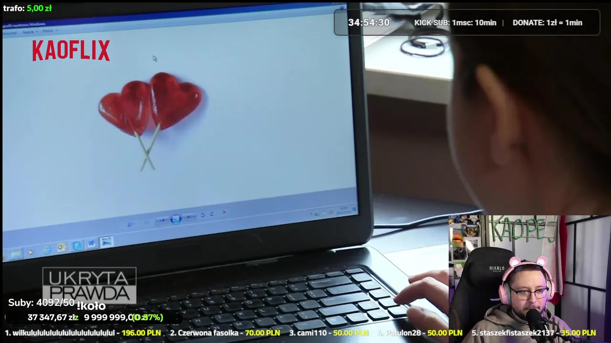Go to the previous photo in viewer

click(x=163, y=220)
